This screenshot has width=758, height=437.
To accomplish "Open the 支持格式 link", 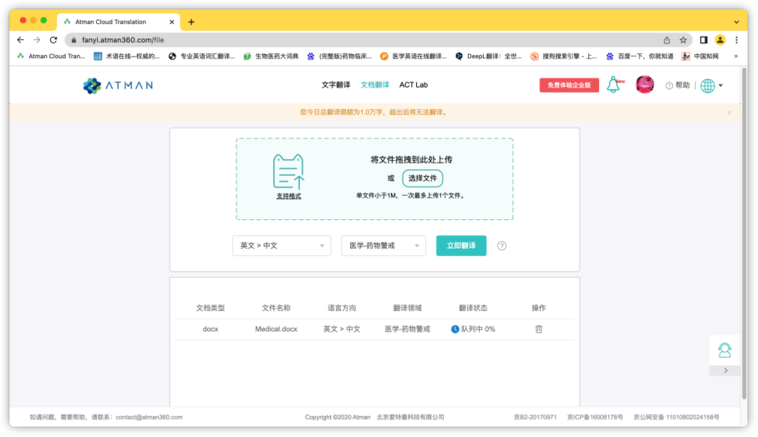I will [x=288, y=196].
